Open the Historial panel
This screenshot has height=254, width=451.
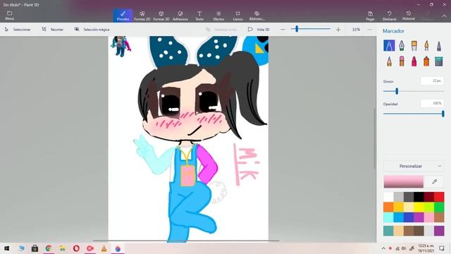pyautogui.click(x=409, y=16)
